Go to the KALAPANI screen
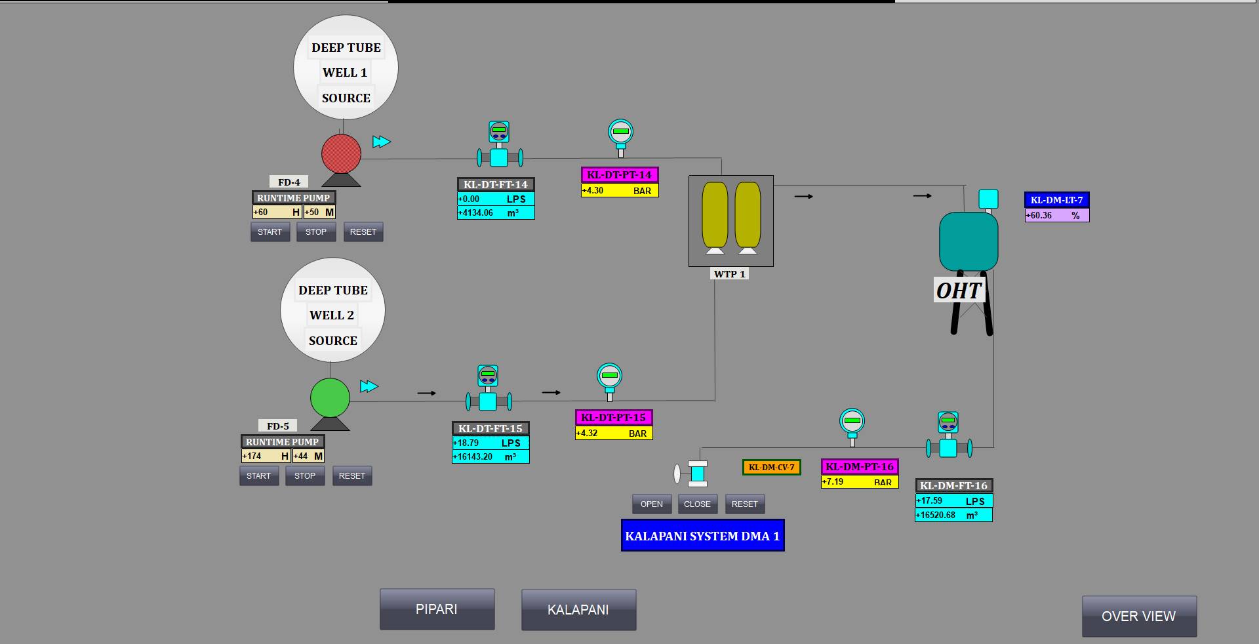 [578, 610]
